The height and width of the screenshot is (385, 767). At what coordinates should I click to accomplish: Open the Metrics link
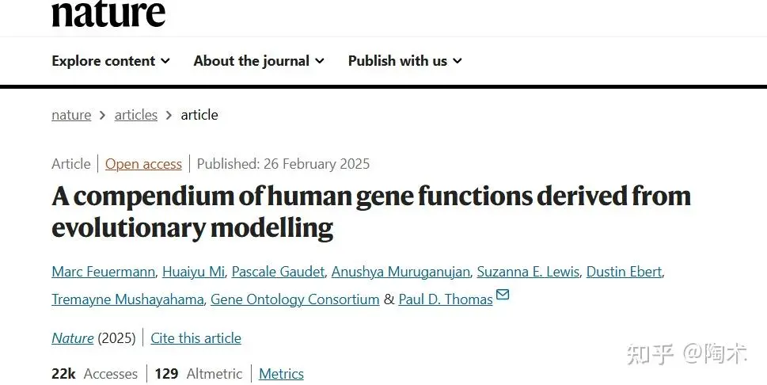[281, 374]
